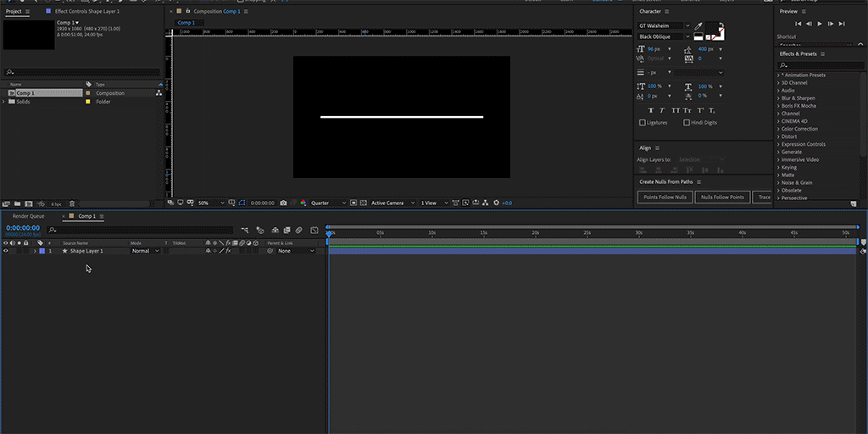The height and width of the screenshot is (434, 868).
Task: Click the All Caps text style icon
Action: click(x=676, y=110)
